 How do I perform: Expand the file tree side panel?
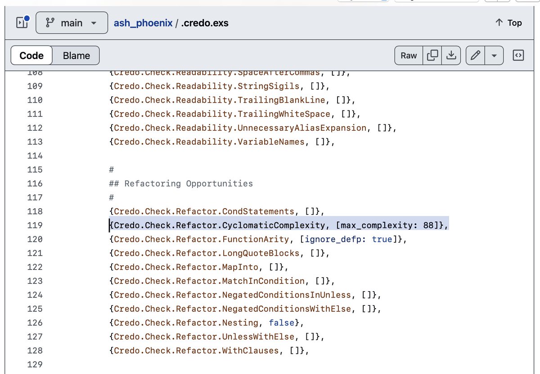point(22,23)
